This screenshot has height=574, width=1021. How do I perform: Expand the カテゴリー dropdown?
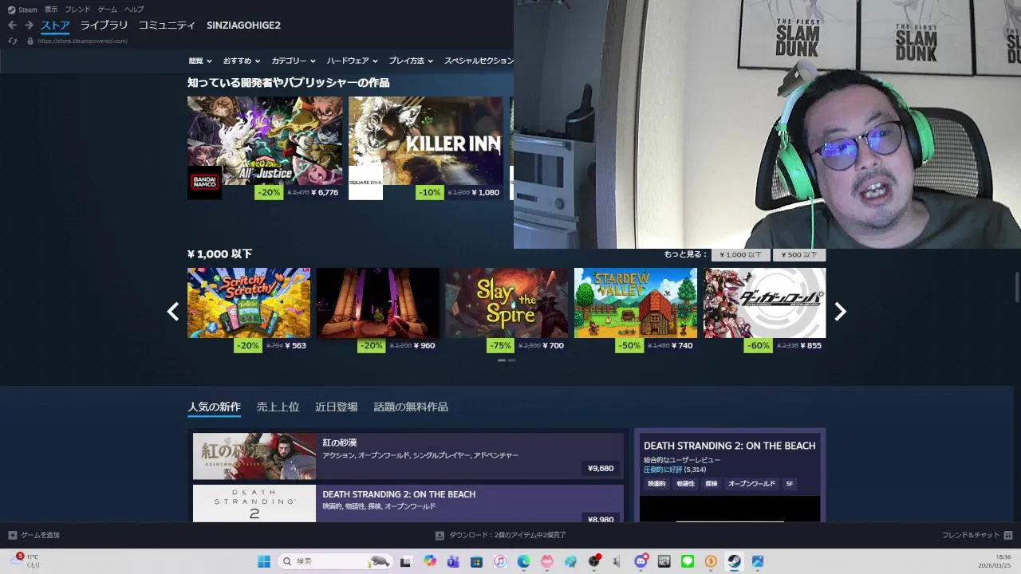pos(294,61)
